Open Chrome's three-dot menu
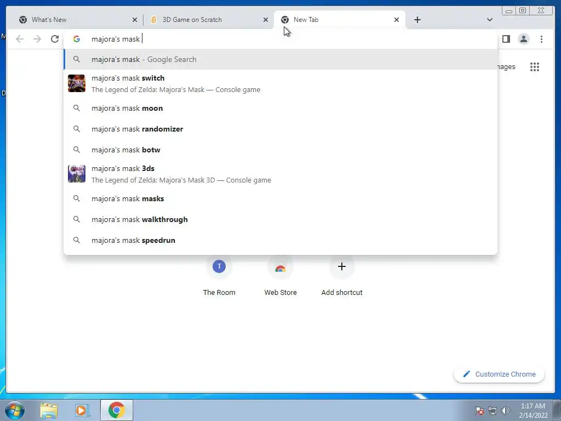 541,39
